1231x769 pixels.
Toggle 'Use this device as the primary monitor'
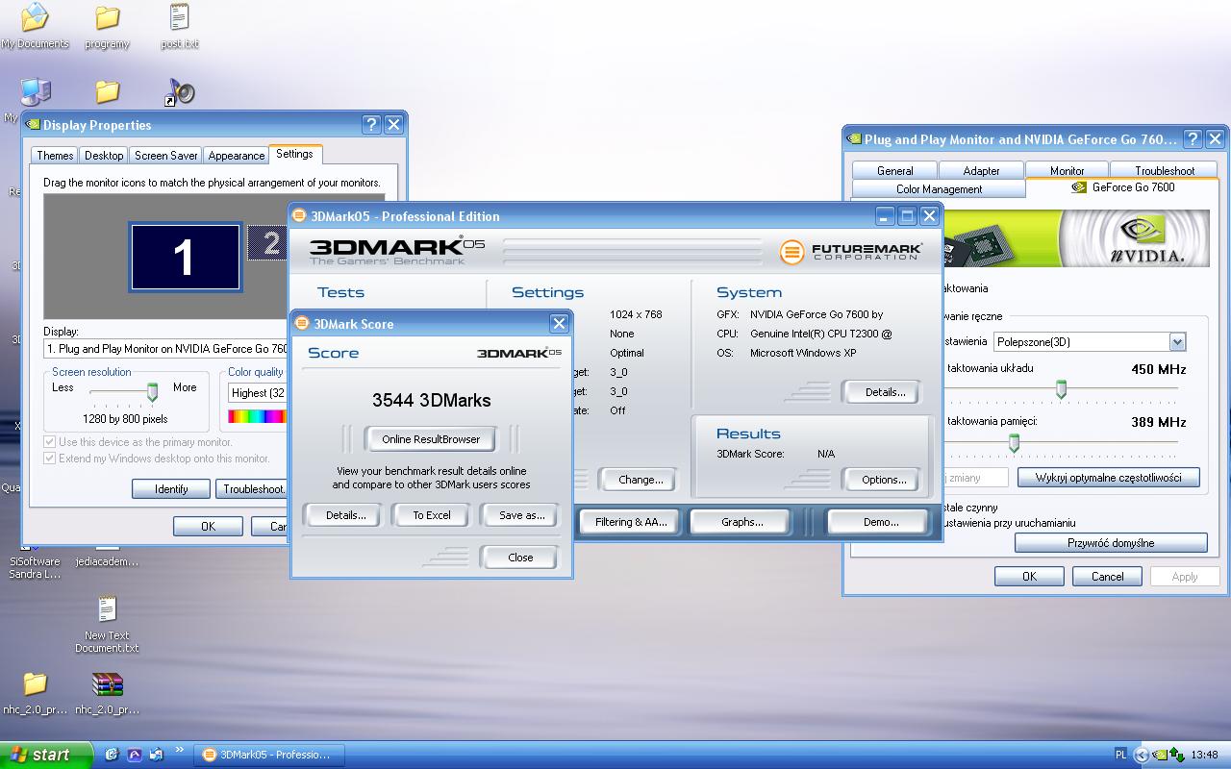(138, 442)
